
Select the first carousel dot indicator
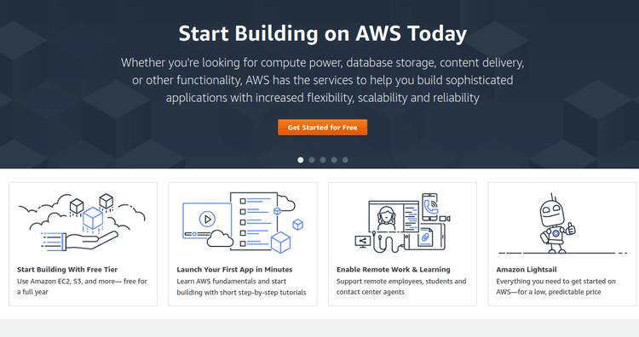tap(301, 160)
